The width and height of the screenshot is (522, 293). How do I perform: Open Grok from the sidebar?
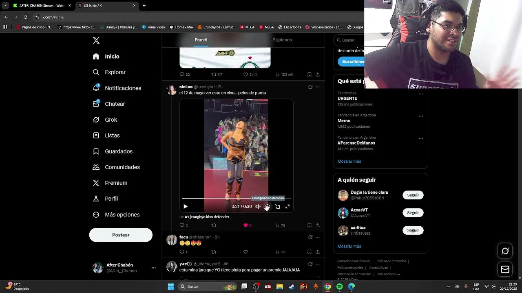tap(105, 120)
